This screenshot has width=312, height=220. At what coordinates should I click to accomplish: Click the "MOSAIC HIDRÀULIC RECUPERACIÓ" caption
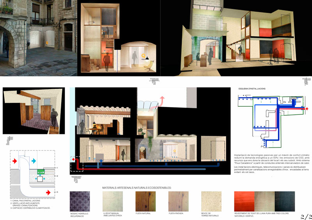click(x=79, y=215)
